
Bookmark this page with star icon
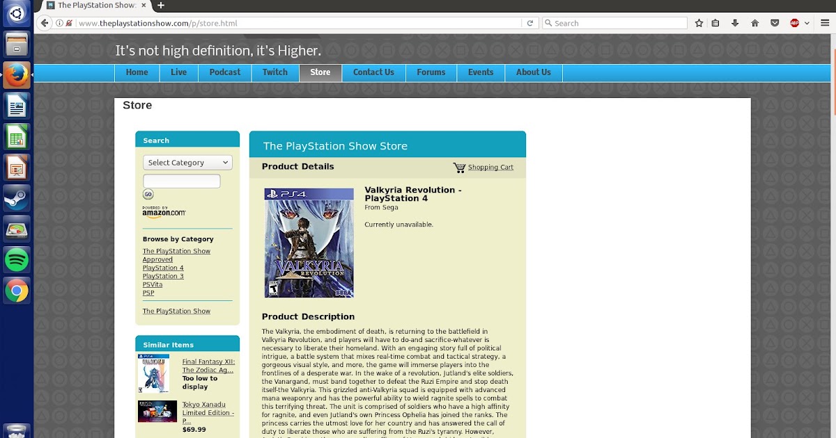point(699,23)
